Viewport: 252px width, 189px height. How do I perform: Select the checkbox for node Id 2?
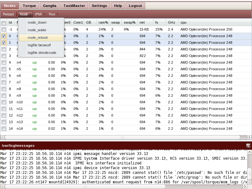tap(3, 49)
